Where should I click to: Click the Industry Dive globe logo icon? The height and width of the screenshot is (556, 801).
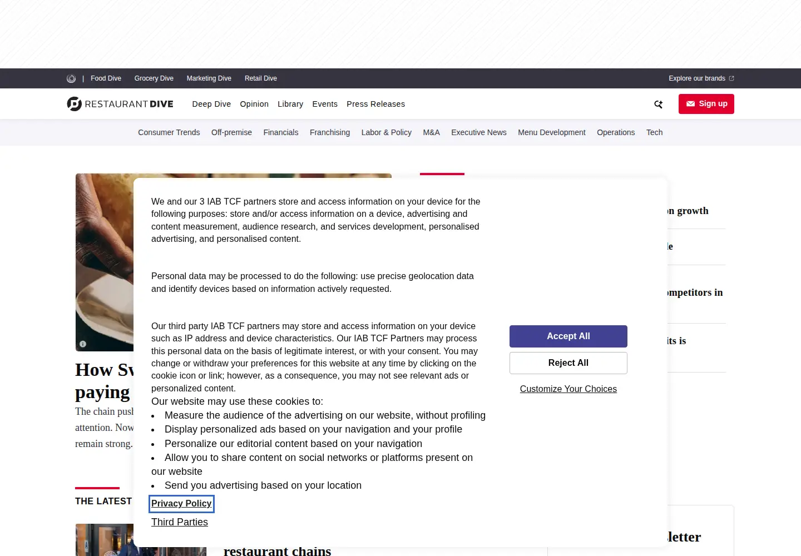(x=71, y=78)
